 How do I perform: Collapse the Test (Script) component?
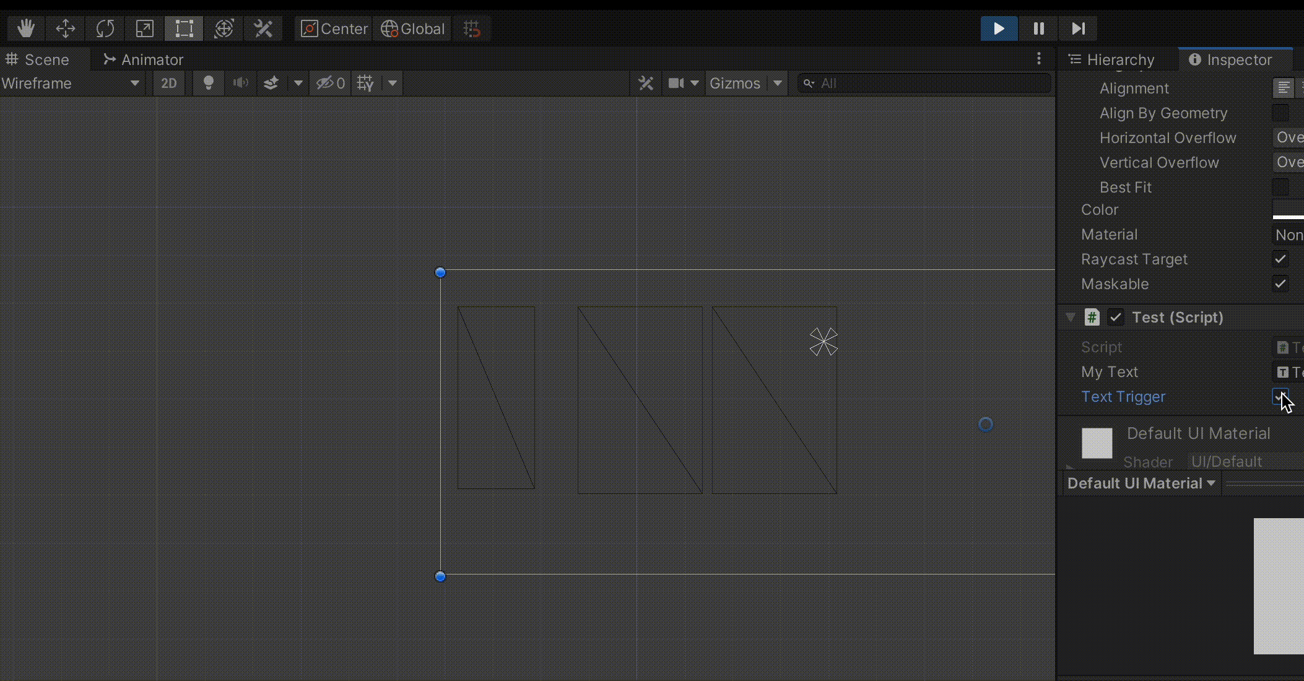pos(1070,317)
